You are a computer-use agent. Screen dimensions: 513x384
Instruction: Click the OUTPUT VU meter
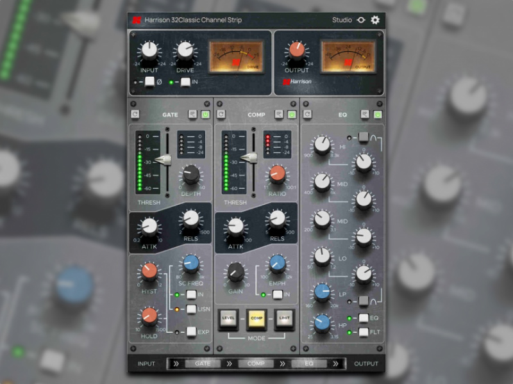click(348, 56)
